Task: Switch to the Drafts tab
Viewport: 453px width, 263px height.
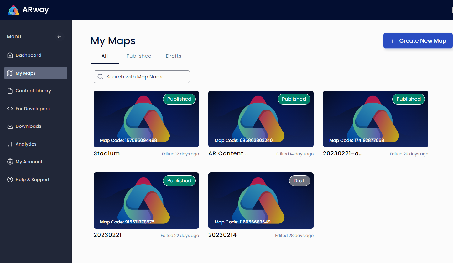Action: [x=173, y=56]
